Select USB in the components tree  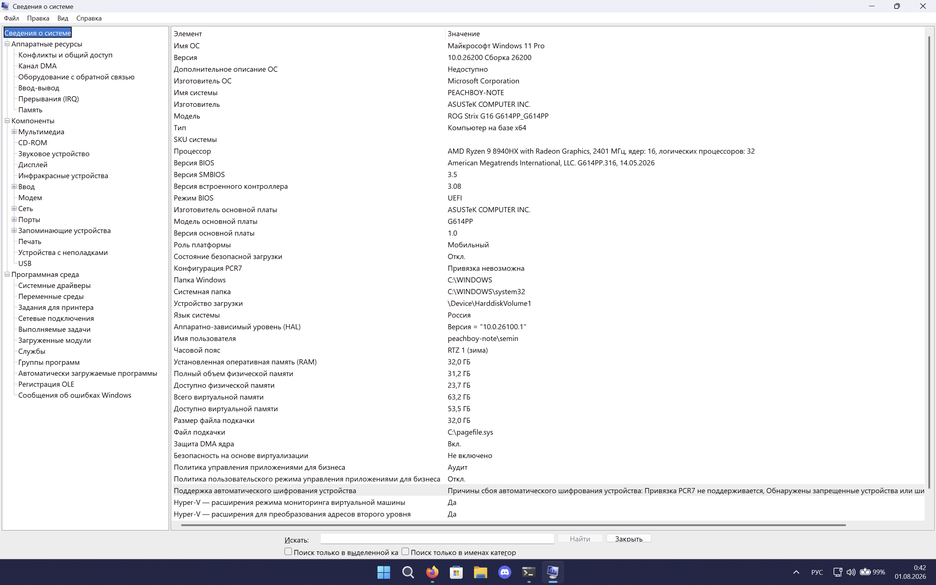[x=25, y=263]
